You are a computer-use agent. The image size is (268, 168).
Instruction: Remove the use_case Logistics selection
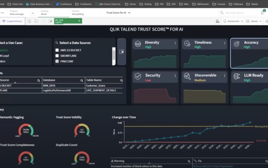coord(79,21)
